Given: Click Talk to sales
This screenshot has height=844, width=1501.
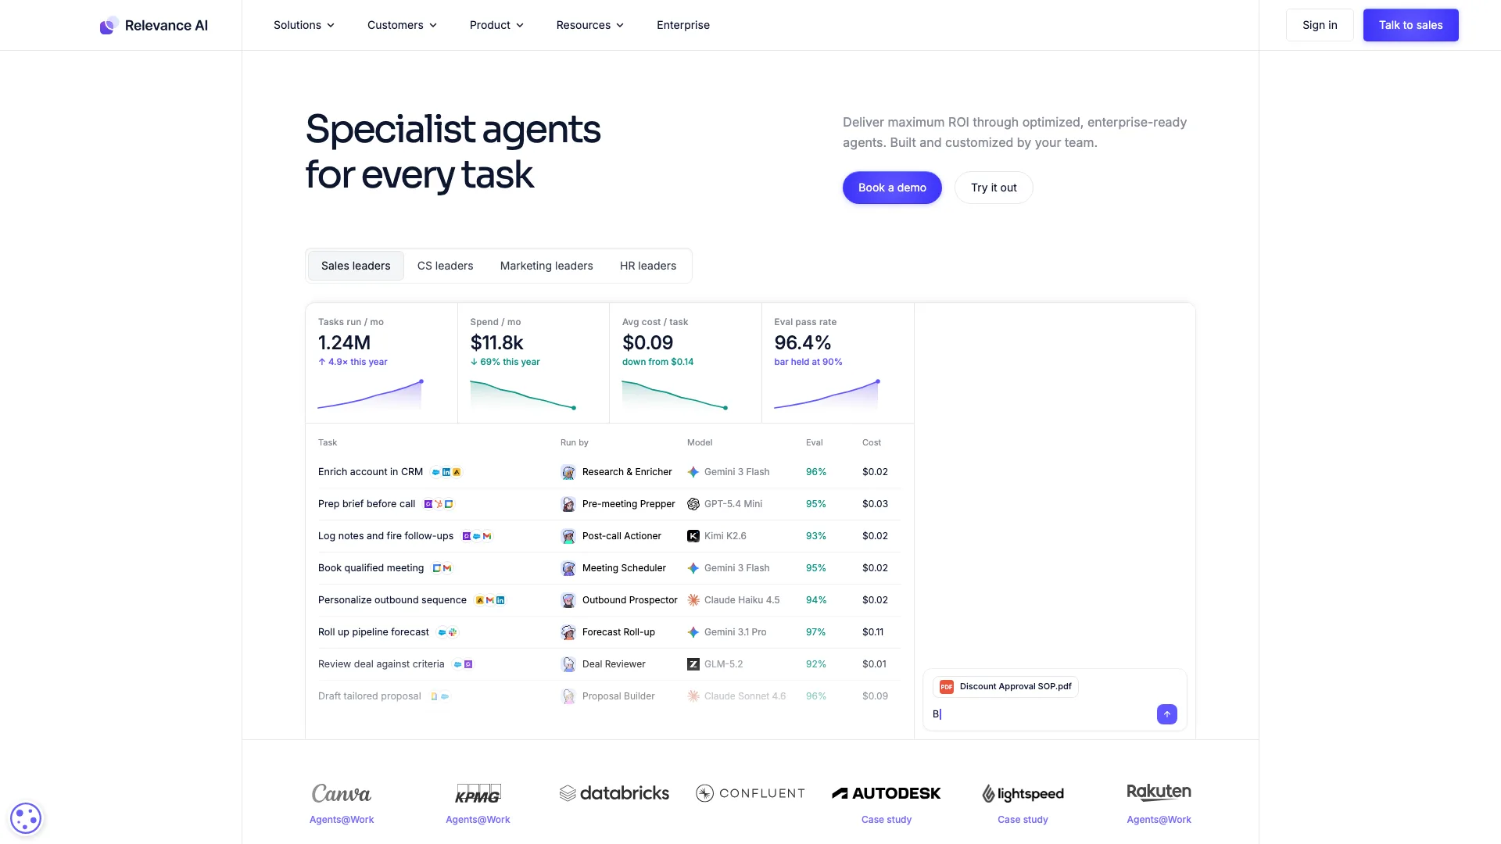Looking at the screenshot, I should [1410, 25].
